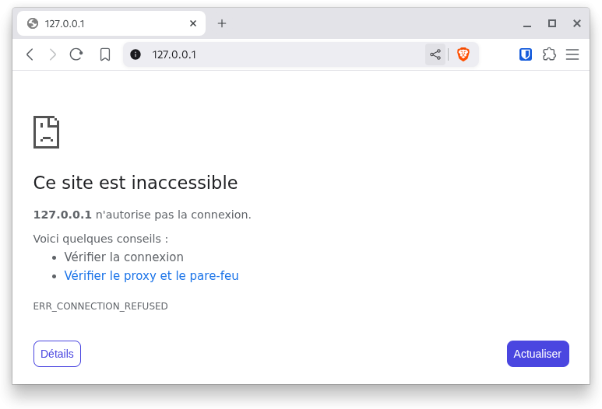Click the sad page error icon
Viewport: 602px width, 409px height.
47,132
